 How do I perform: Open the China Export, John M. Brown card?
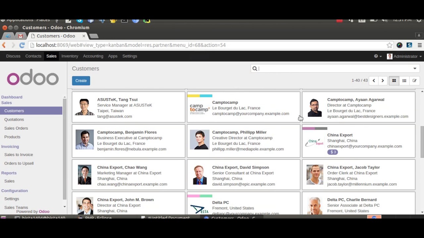129,204
